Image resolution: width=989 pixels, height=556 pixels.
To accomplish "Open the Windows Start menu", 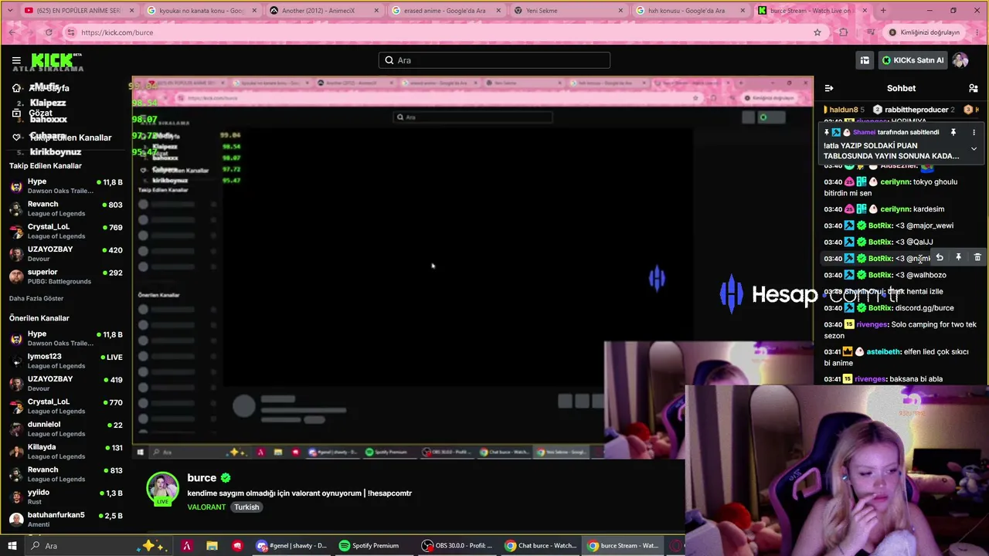I will coord(12,545).
